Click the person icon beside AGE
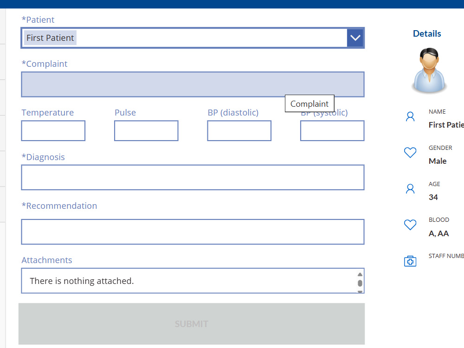This screenshot has height=348, width=464. (410, 189)
